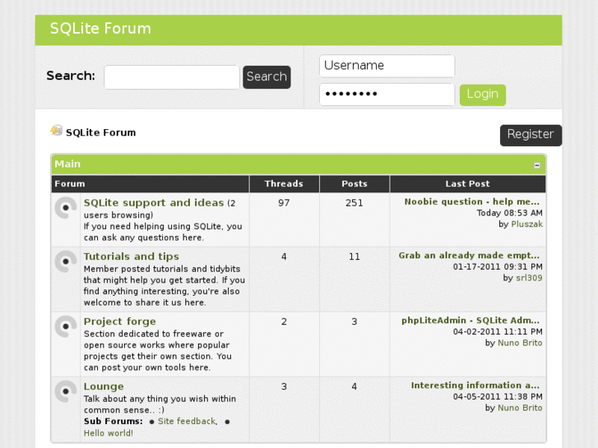Click the forum status icon beside Tutorials and tips
The height and width of the screenshot is (448, 598).
pyautogui.click(x=66, y=261)
